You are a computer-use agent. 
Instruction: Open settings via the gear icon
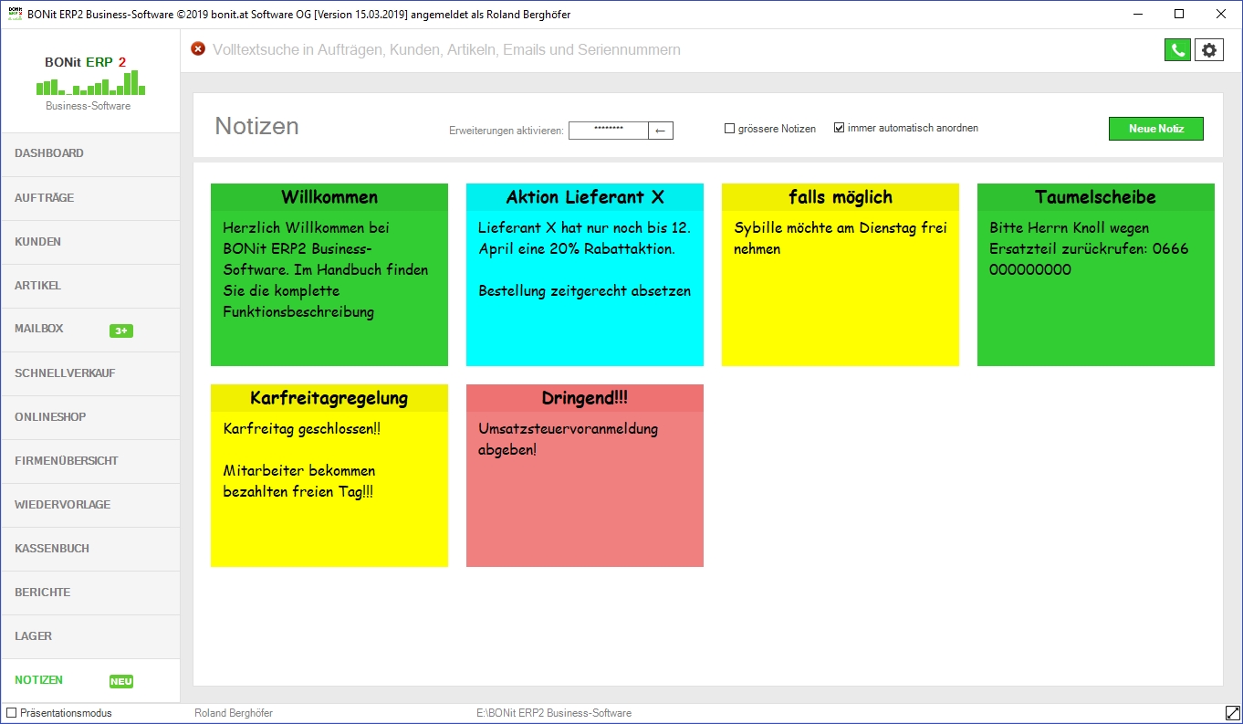1210,50
